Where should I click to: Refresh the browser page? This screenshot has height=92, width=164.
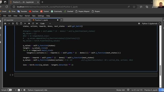[7, 7]
